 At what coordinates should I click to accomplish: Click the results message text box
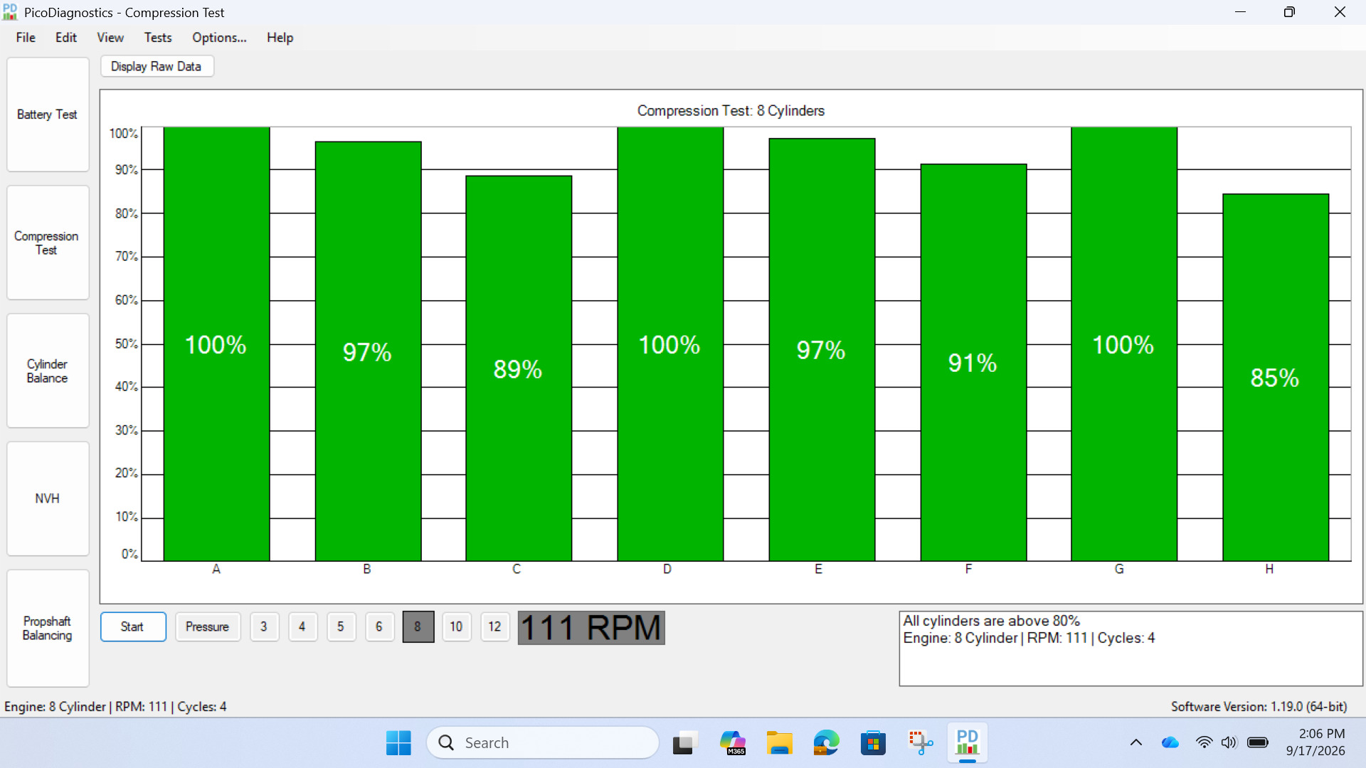[1131, 649]
